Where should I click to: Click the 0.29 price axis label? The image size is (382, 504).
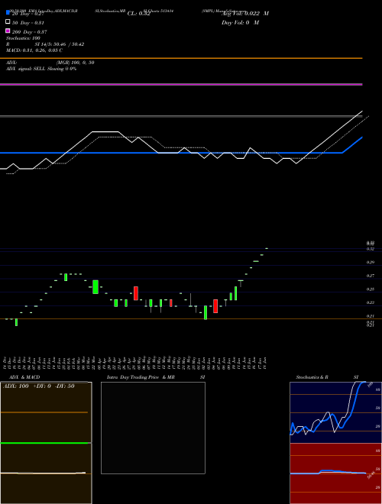tap(371, 262)
